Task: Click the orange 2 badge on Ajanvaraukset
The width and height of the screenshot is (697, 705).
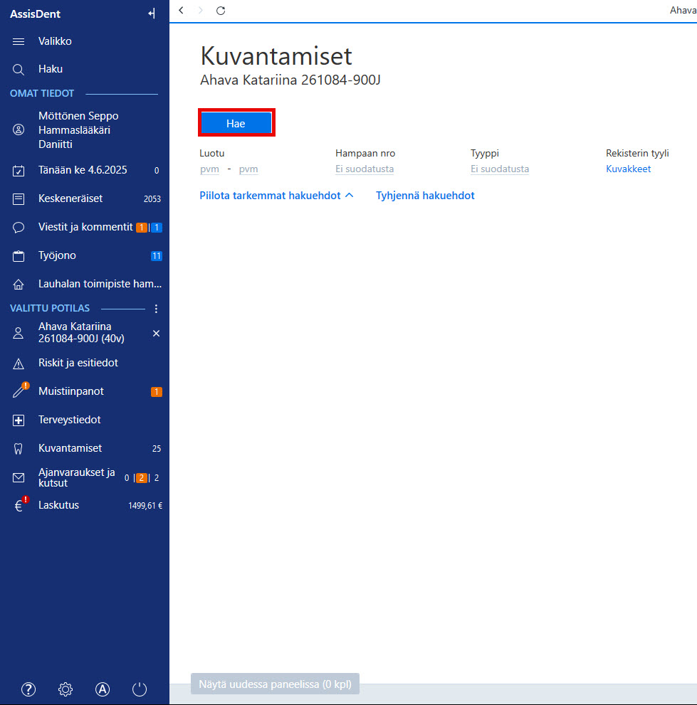Action: tap(141, 478)
